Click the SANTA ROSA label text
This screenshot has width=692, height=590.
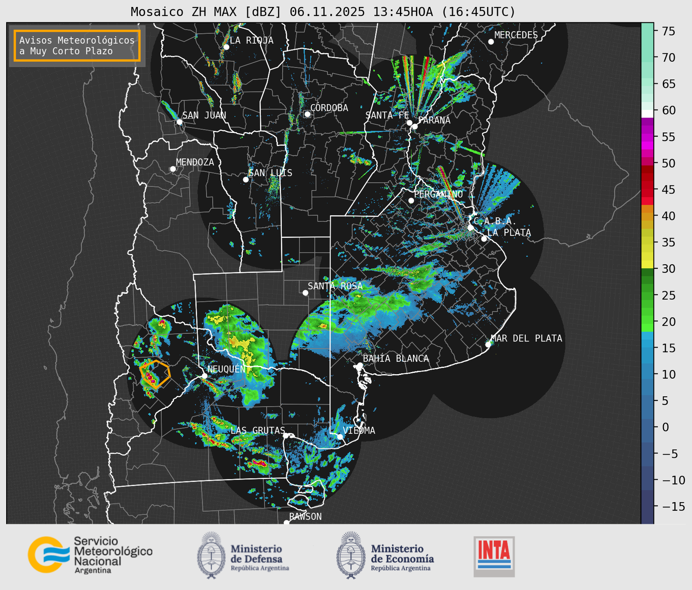335,286
